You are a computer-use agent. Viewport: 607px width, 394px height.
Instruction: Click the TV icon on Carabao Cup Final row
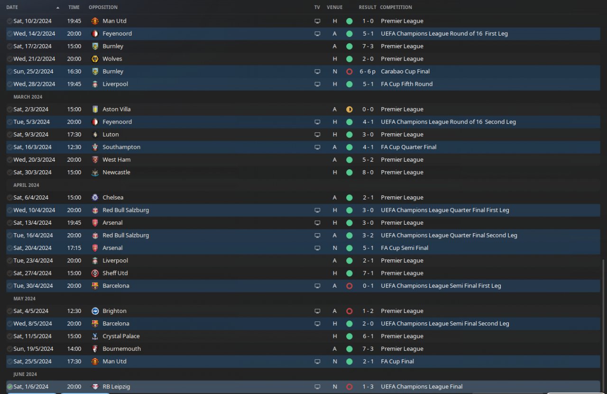pos(317,72)
